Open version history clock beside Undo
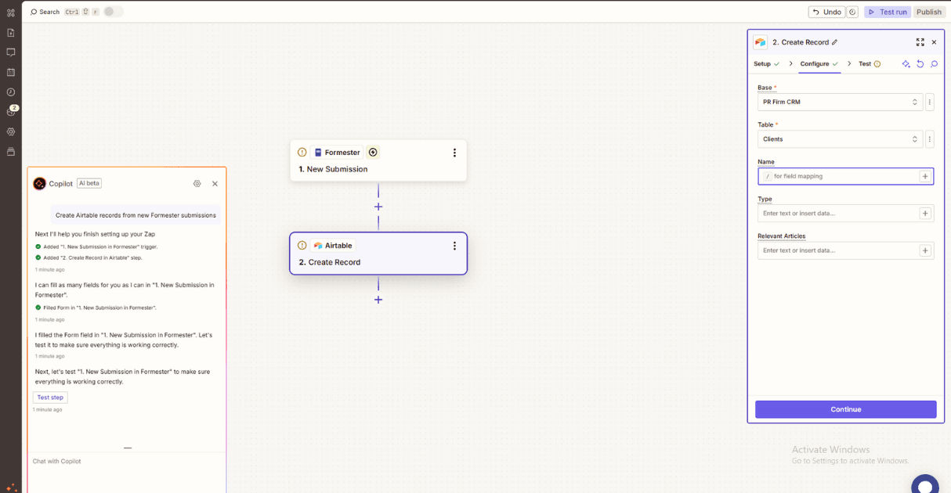This screenshot has width=951, height=493. (852, 12)
